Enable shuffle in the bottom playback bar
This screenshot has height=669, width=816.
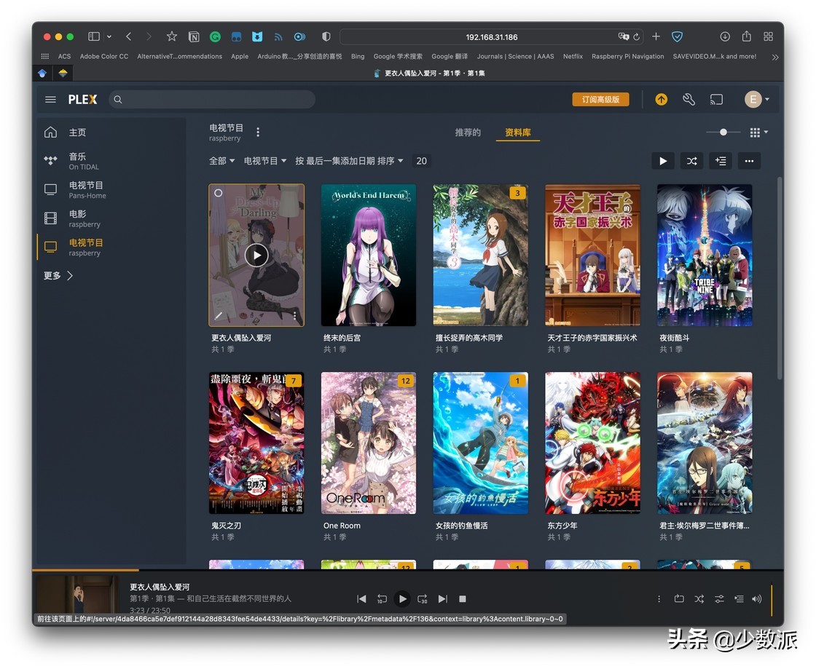pyautogui.click(x=699, y=598)
